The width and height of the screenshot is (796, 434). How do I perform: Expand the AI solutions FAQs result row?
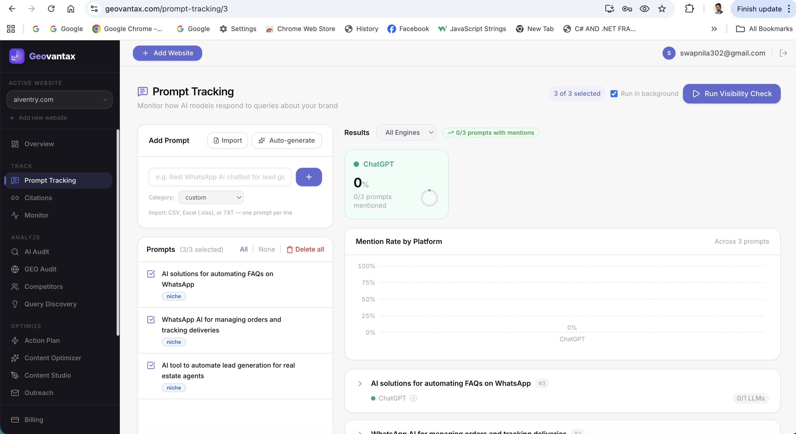click(x=360, y=383)
